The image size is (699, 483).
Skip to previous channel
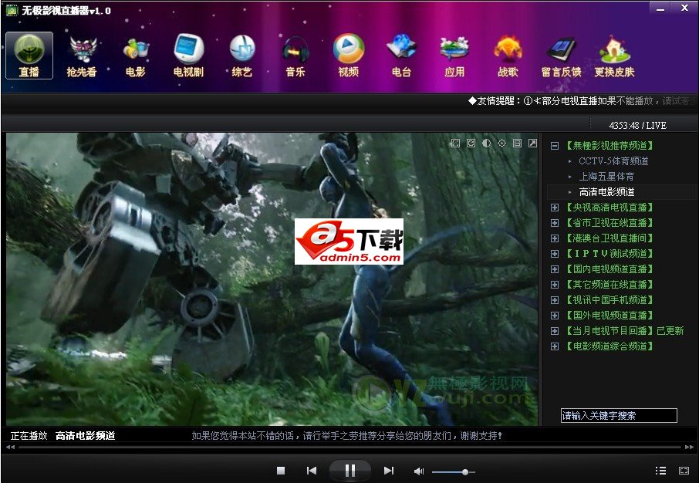pos(312,471)
